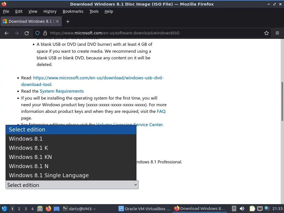Click the 21:33 clock
The height and width of the screenshot is (213, 284).
point(277,209)
